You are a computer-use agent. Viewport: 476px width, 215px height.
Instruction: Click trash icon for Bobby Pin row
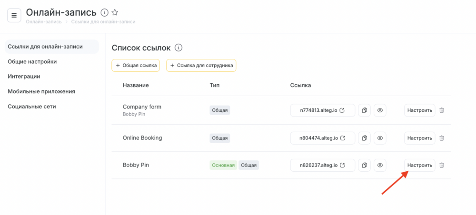click(x=442, y=165)
